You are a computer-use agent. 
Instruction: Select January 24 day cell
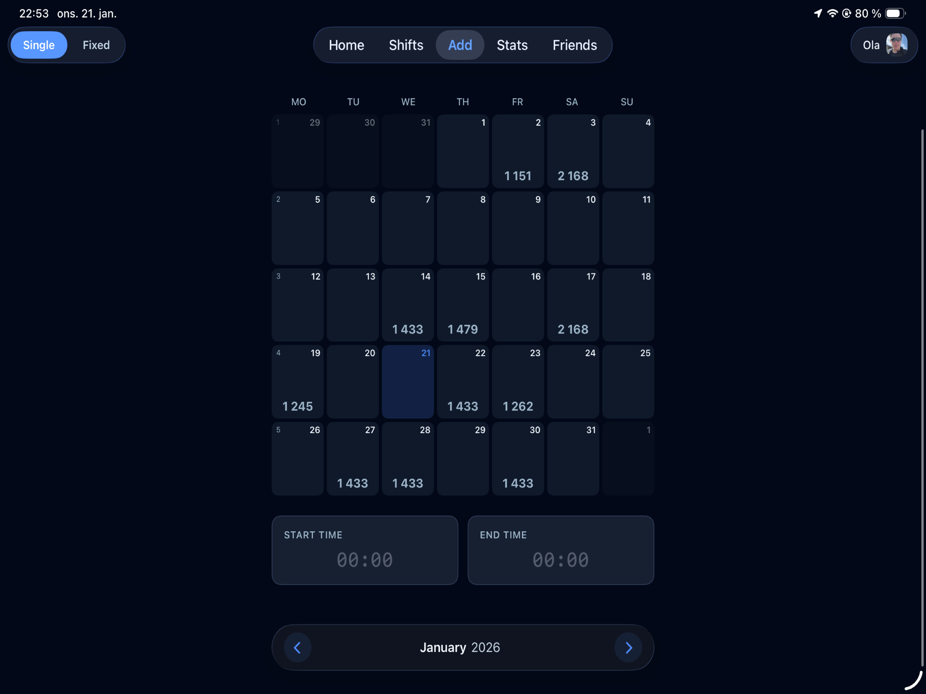[x=573, y=382]
